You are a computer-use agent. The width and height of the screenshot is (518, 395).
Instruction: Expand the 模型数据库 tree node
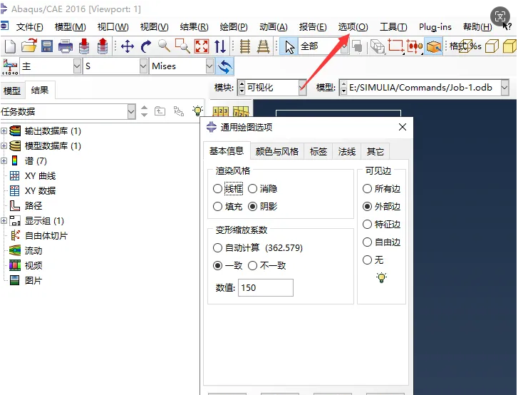(x=4, y=145)
